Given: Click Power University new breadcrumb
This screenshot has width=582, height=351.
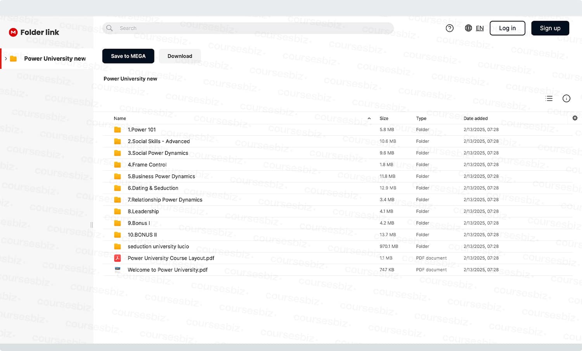Looking at the screenshot, I should tap(130, 78).
